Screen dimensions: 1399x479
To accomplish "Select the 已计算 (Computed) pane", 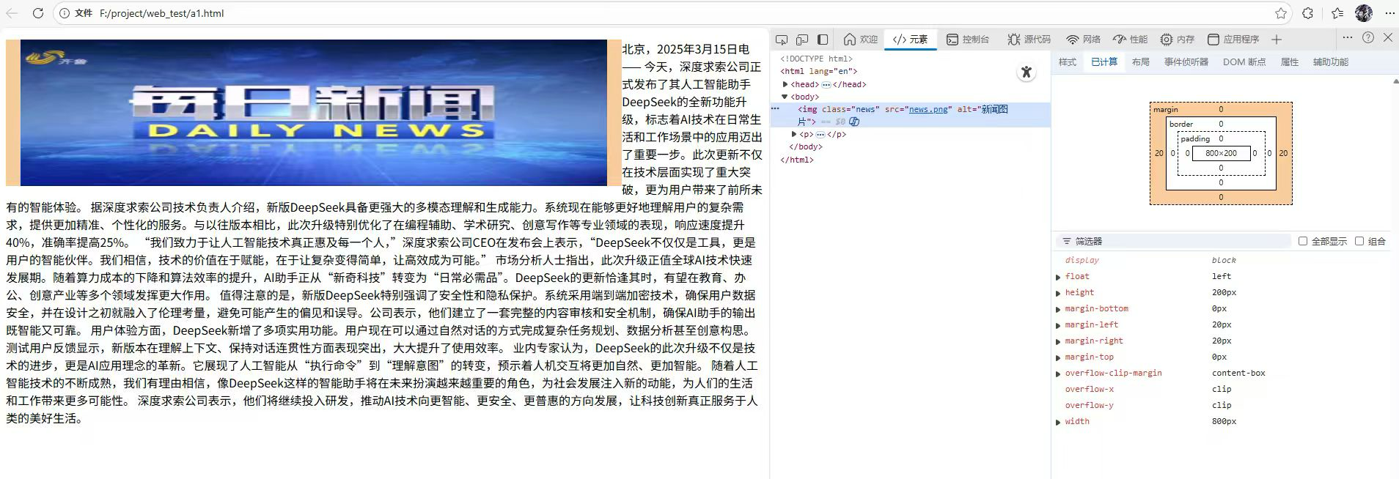I will pos(1104,62).
